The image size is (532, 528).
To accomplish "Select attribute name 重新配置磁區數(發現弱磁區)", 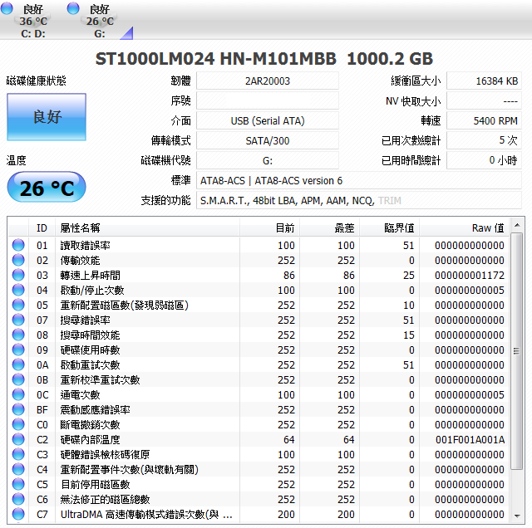I will (x=125, y=305).
